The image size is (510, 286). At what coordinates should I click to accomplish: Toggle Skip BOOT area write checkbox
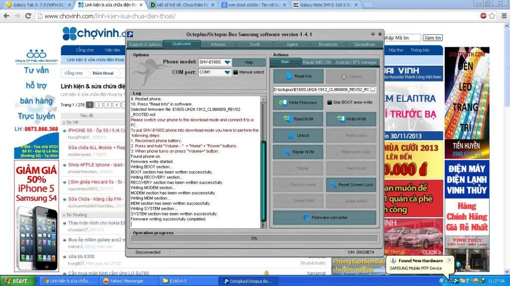click(329, 102)
